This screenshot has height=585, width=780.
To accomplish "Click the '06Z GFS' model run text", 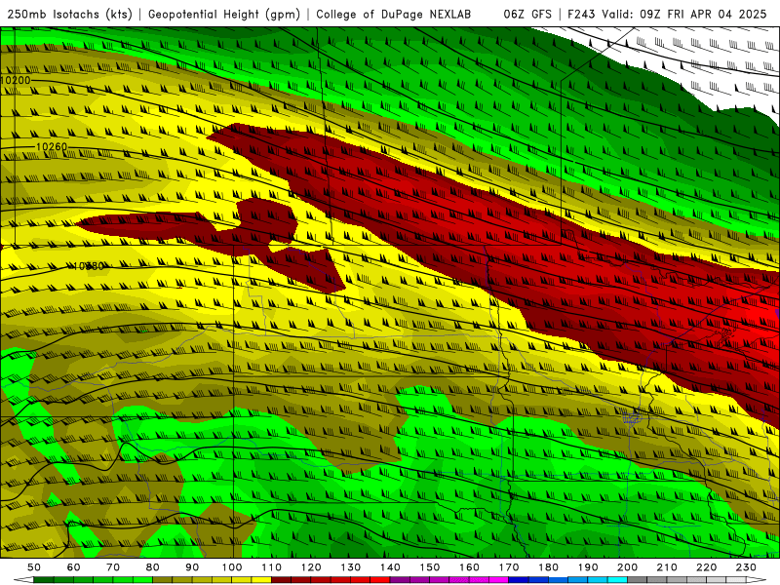I will point(527,14).
